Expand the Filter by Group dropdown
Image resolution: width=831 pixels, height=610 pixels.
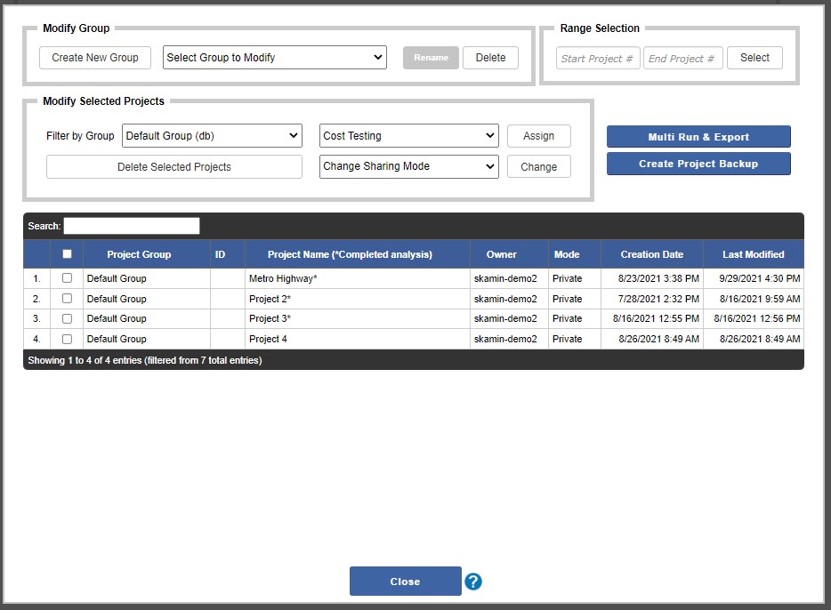tap(212, 136)
